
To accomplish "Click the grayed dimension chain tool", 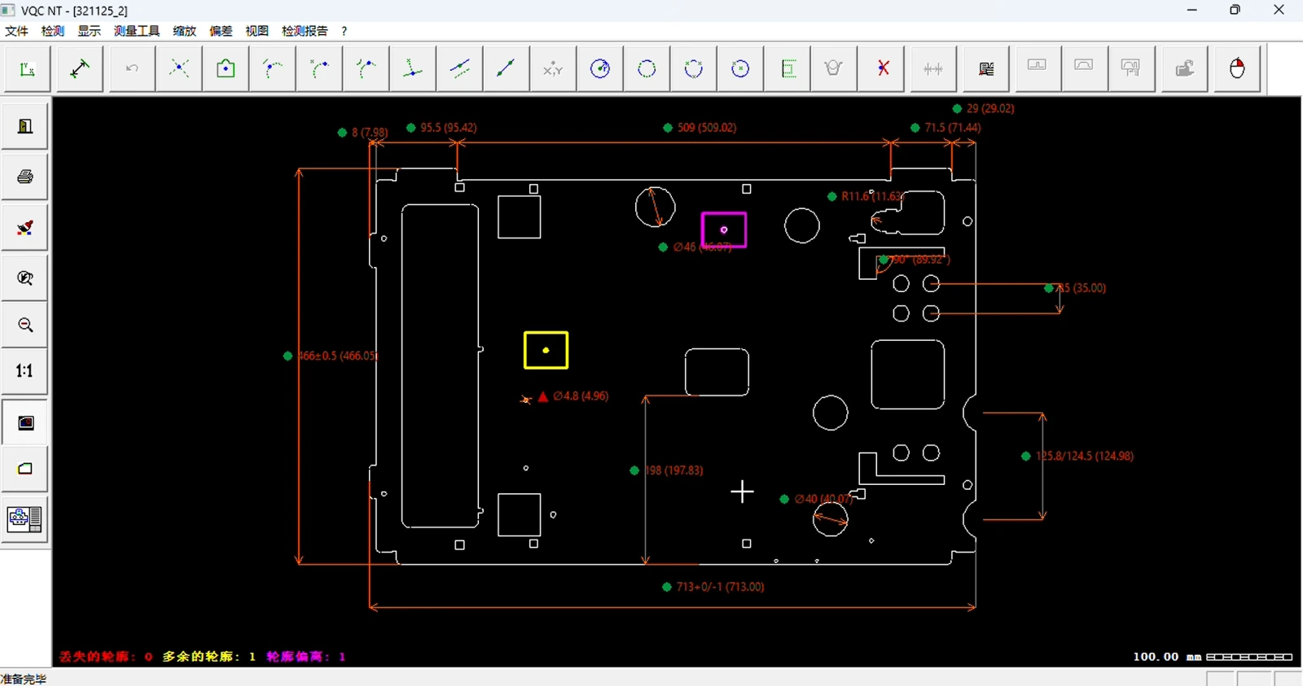I will pos(933,68).
